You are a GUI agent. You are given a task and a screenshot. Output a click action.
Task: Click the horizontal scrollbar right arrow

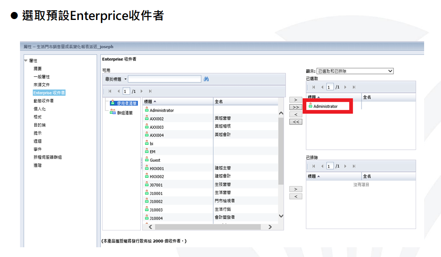click(270, 227)
